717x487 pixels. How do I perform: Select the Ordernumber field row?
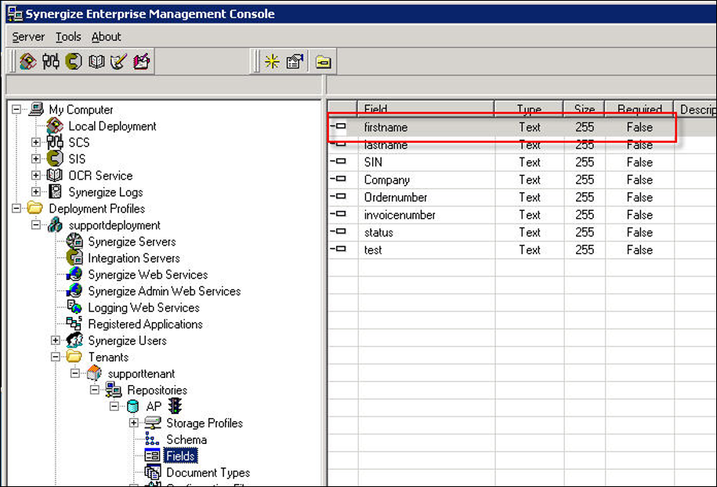click(x=522, y=198)
